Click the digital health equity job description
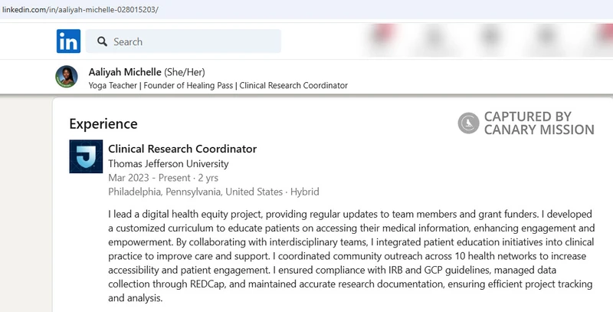Viewport: 613px width, 312px height. [x=351, y=256]
